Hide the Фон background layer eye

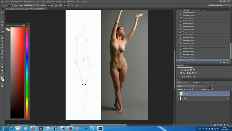pos(178,98)
